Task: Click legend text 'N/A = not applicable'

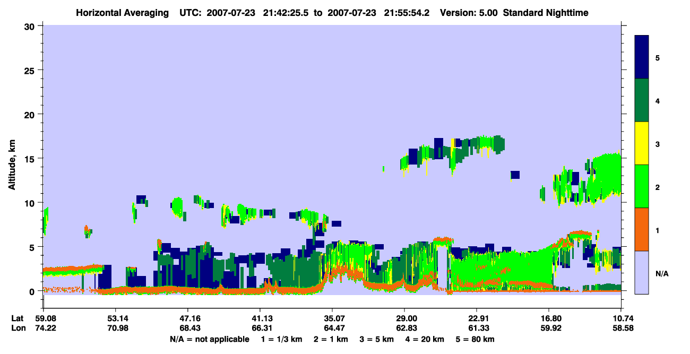Action: point(210,339)
